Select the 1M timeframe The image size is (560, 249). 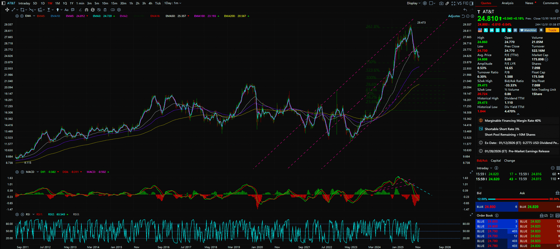tap(57, 3)
